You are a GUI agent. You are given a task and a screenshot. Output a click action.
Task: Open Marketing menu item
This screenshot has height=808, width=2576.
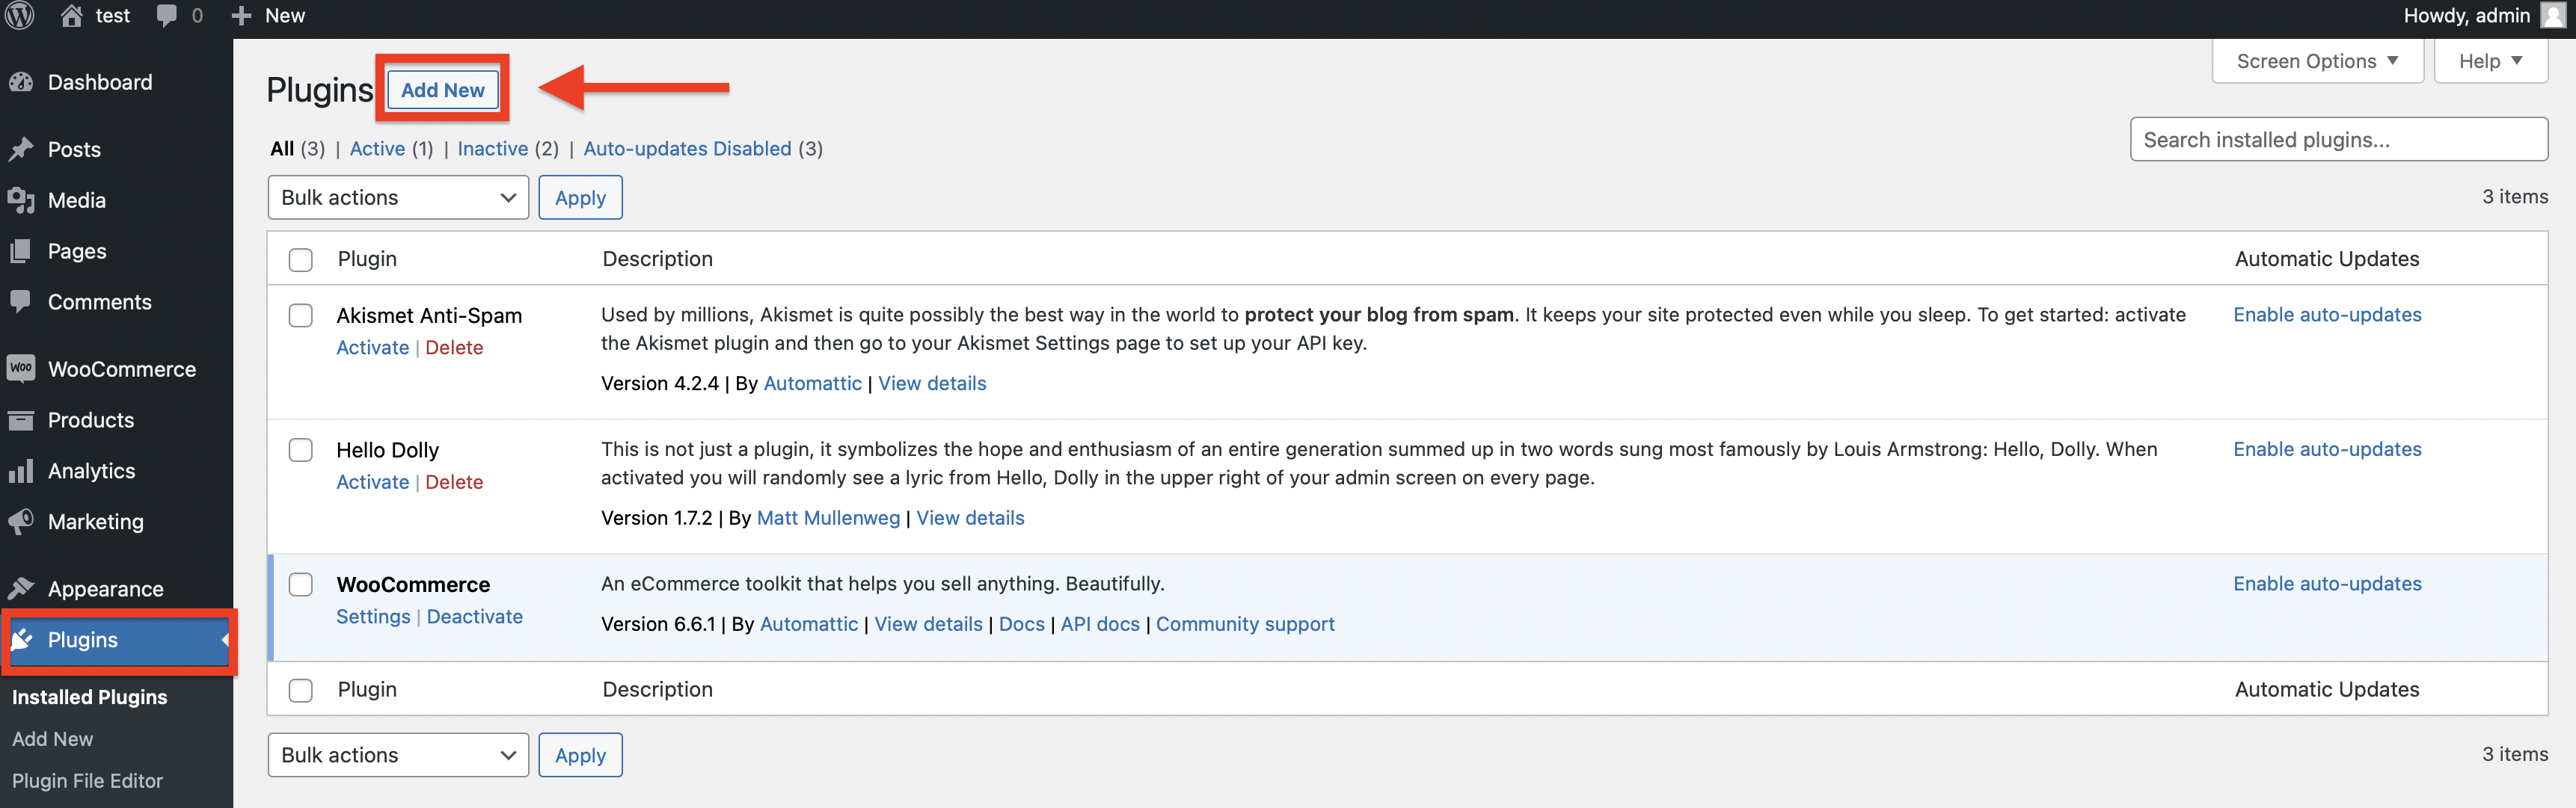point(96,522)
